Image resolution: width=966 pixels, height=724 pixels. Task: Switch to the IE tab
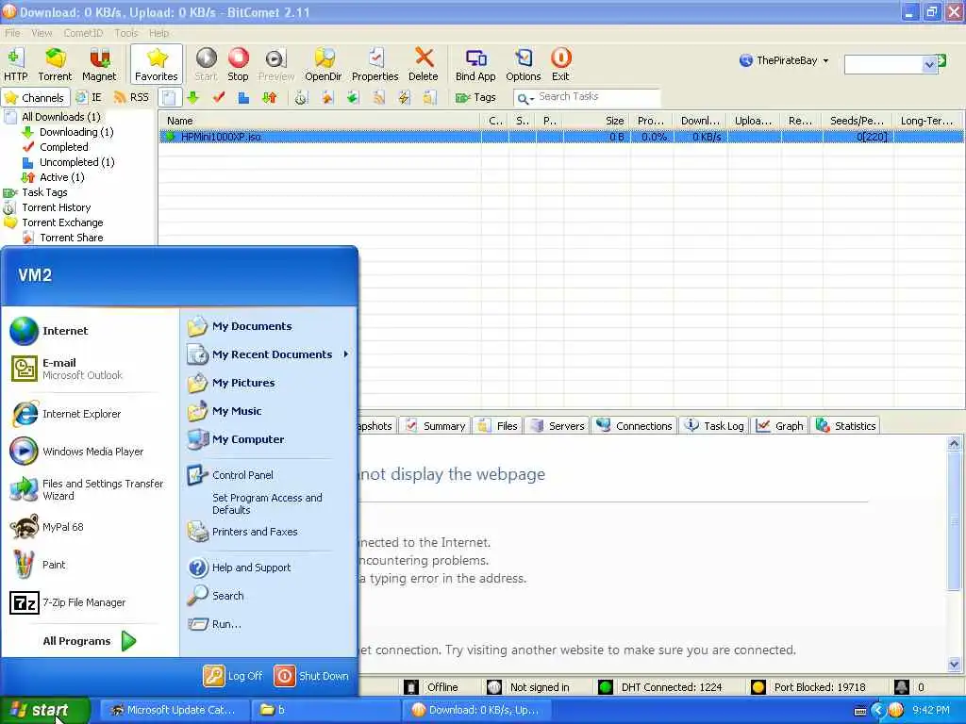(89, 97)
